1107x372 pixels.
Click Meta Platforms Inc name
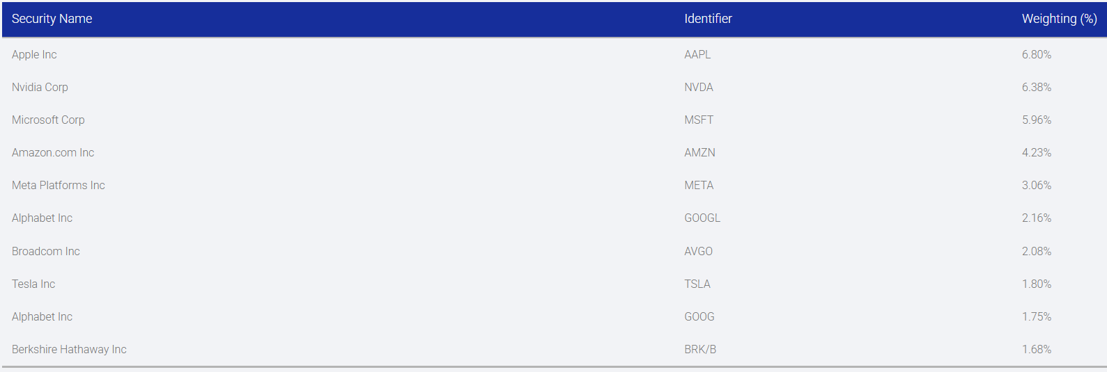[59, 185]
